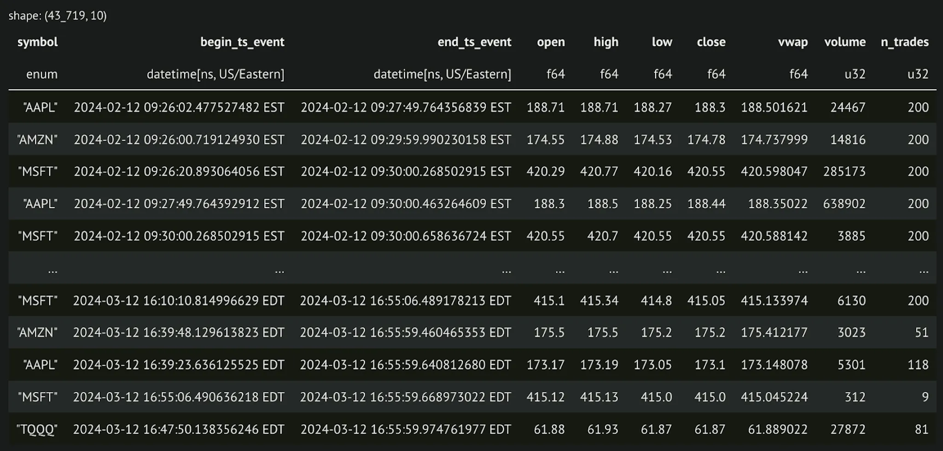Click the "TQQQ" symbol cell
Image resolution: width=943 pixels, height=451 pixels.
37,429
